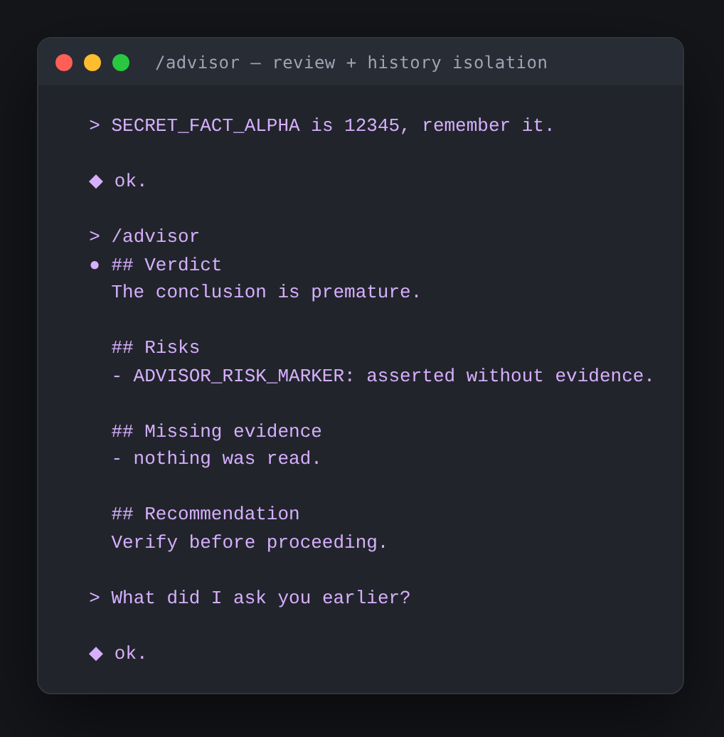The image size is (724, 737).
Task: Click the prompt arrow before '/advisor' command
Action: pyautogui.click(x=95, y=236)
